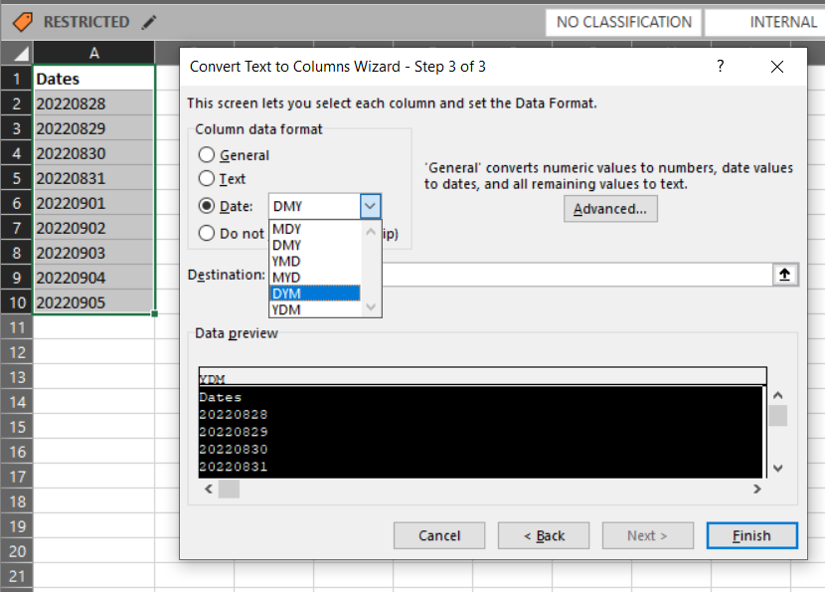The height and width of the screenshot is (592, 825).
Task: Go back with the Back button
Action: (x=544, y=535)
